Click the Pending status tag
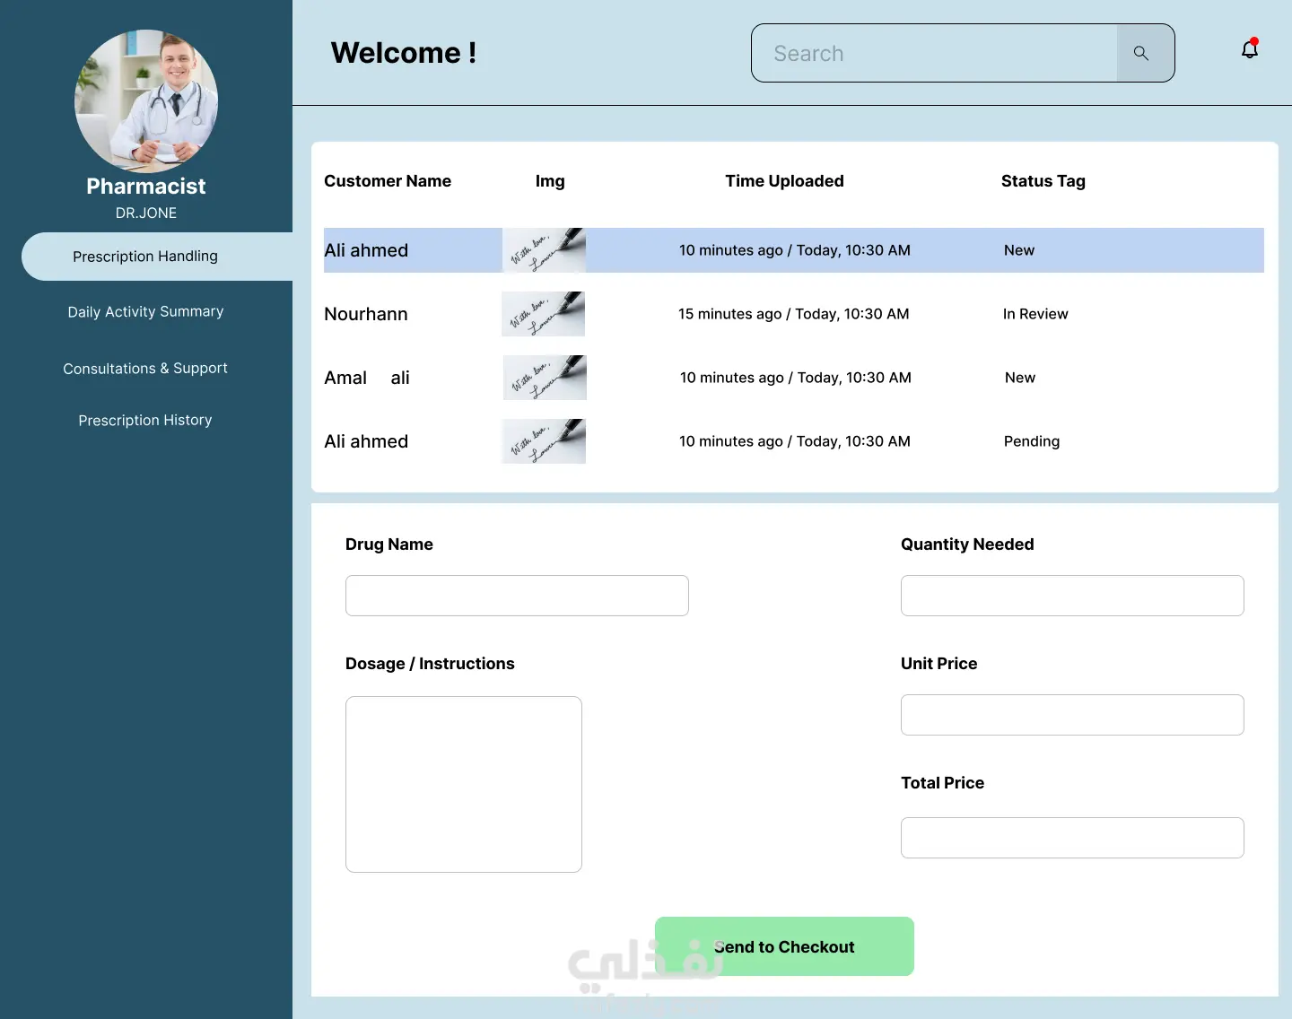1292x1019 pixels. tap(1032, 441)
